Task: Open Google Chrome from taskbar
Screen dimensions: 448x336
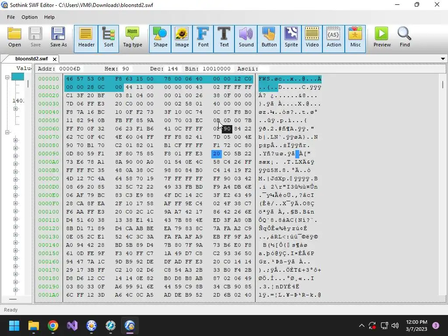Action: [53, 325]
